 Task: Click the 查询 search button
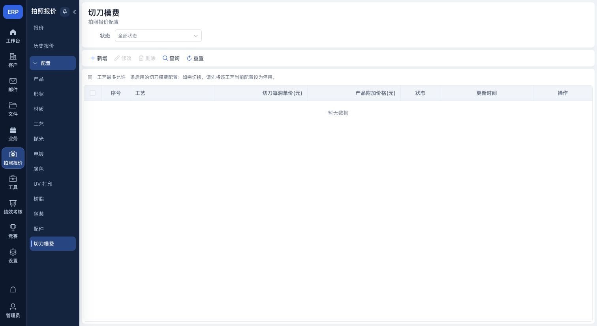point(171,58)
